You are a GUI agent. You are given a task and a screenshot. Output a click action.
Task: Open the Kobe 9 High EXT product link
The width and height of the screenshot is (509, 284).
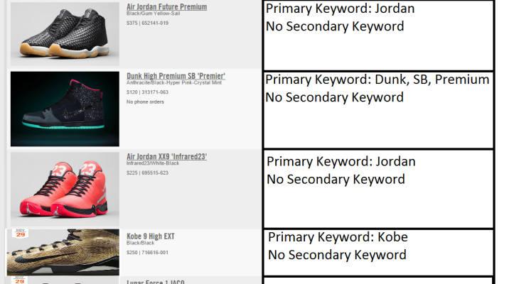pyautogui.click(x=151, y=236)
